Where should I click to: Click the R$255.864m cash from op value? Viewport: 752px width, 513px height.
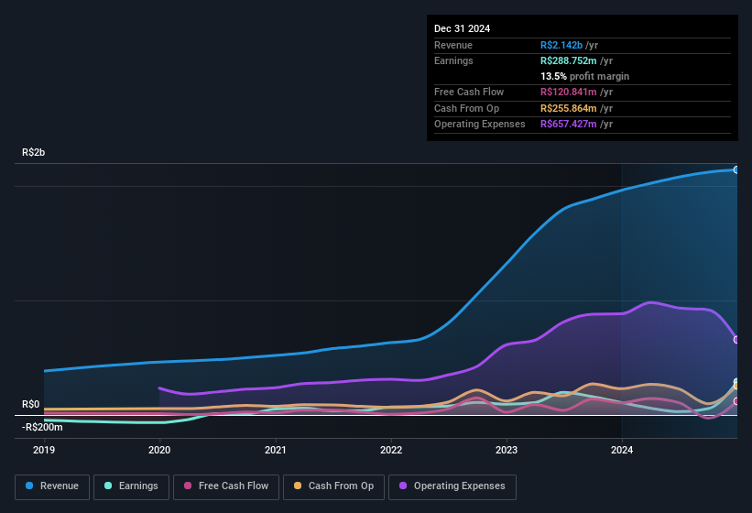(568, 108)
